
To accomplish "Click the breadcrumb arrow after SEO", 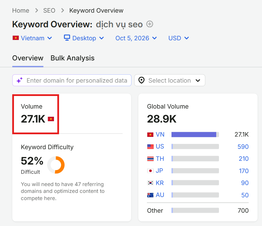I will point(63,11).
